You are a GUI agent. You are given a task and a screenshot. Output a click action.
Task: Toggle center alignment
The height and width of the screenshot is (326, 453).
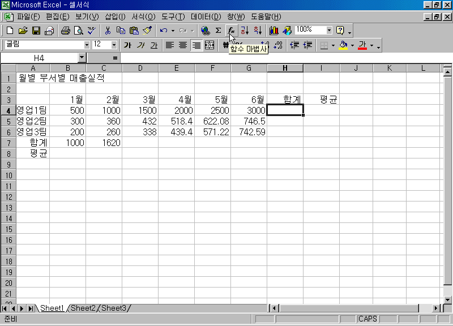pyautogui.click(x=183, y=45)
